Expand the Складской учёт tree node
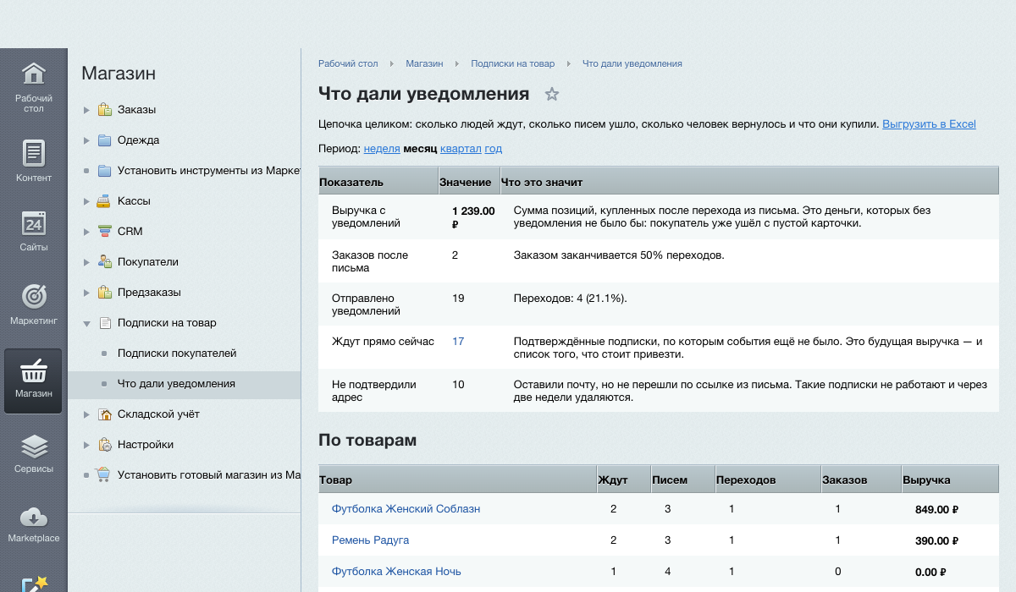Viewport: 1016px width, 592px height. coord(86,414)
